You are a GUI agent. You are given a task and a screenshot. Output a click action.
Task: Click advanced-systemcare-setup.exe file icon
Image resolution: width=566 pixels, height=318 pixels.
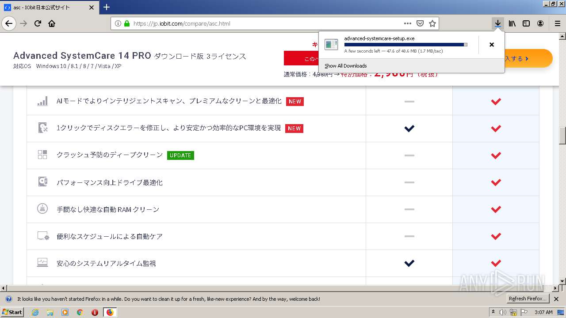tap(331, 45)
